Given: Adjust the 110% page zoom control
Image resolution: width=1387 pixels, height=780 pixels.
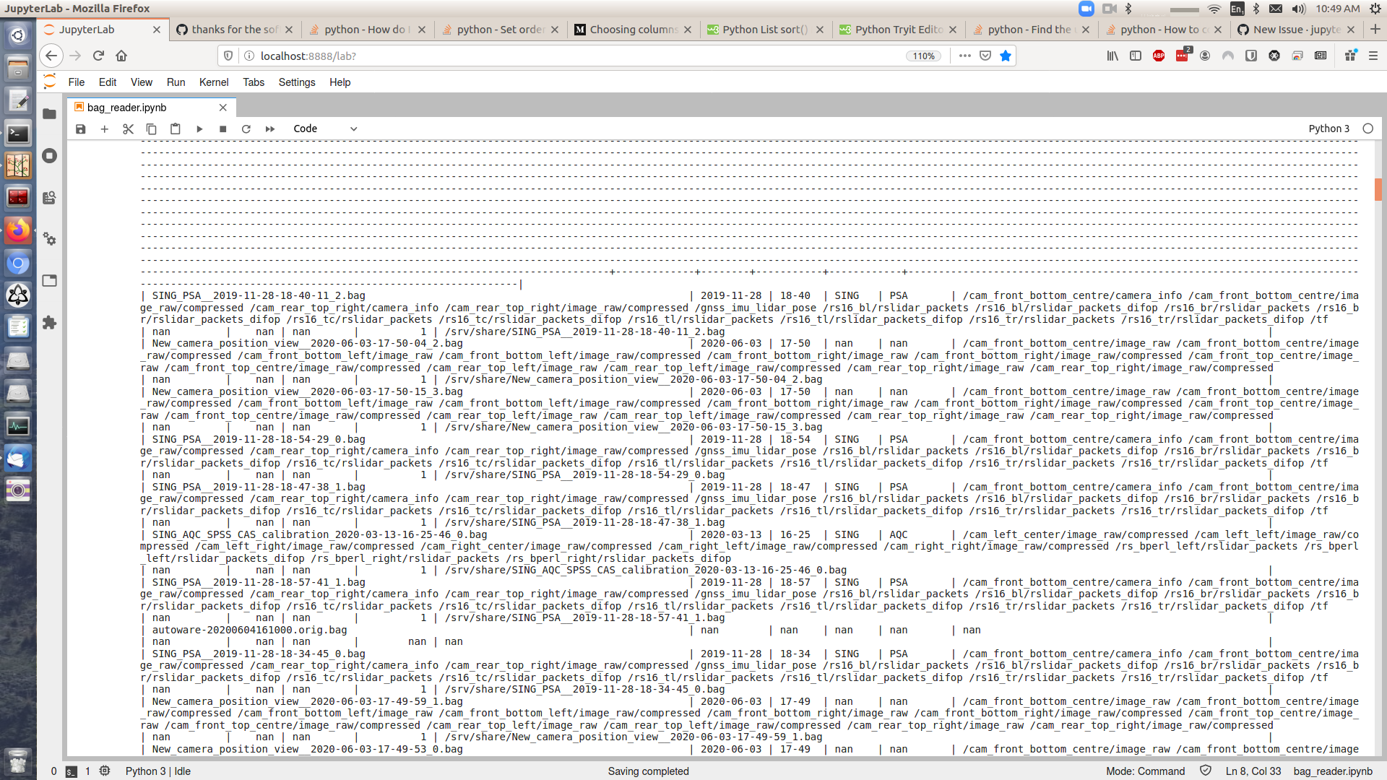Looking at the screenshot, I should click(923, 56).
